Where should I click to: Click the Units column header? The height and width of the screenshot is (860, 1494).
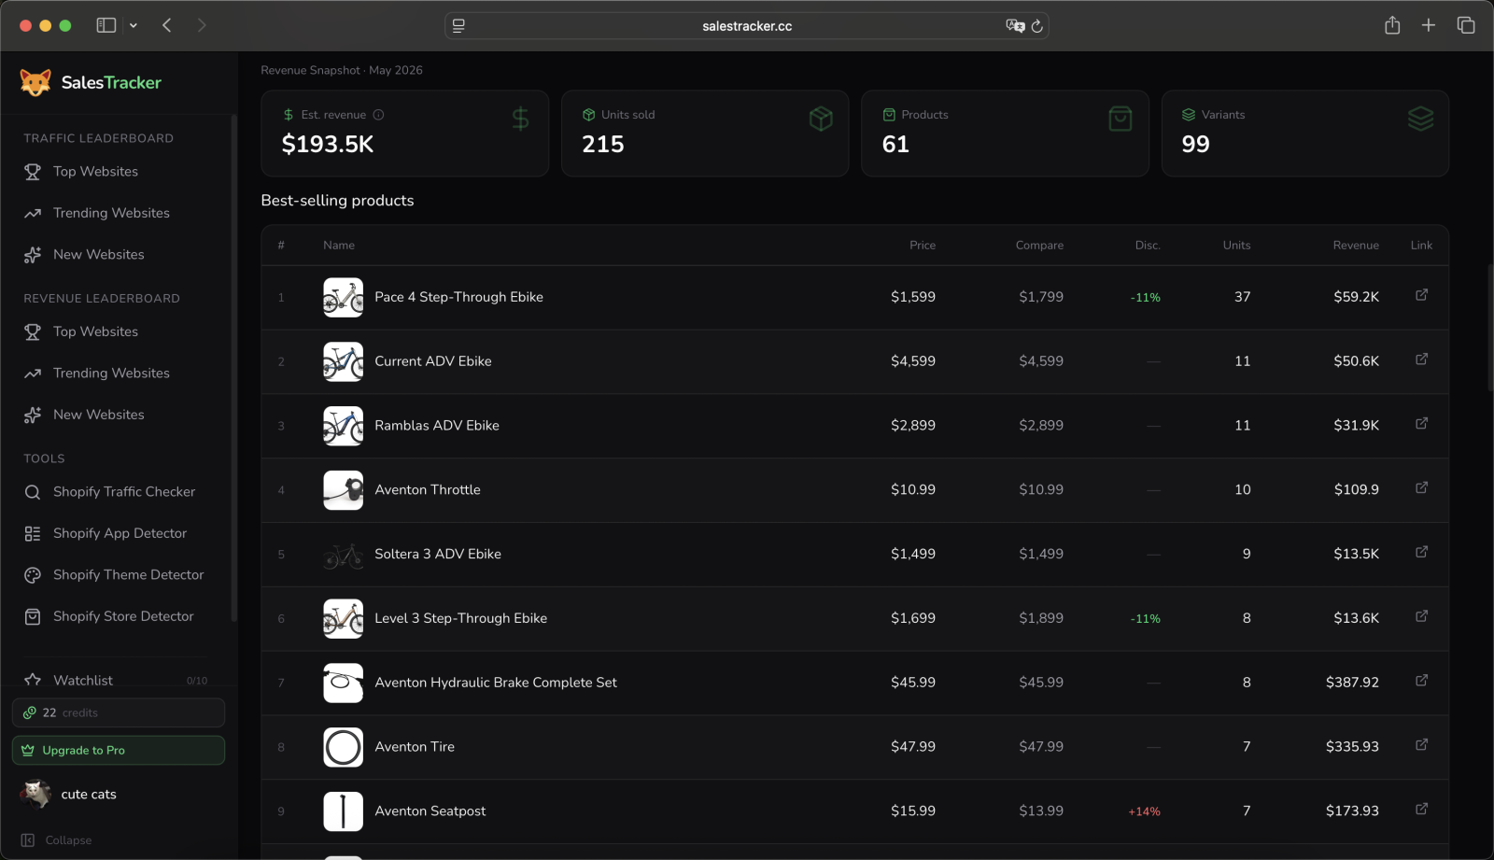tap(1236, 246)
